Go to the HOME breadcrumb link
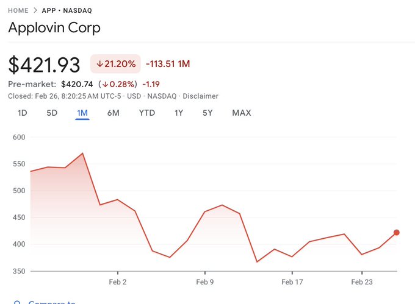 click(18, 11)
